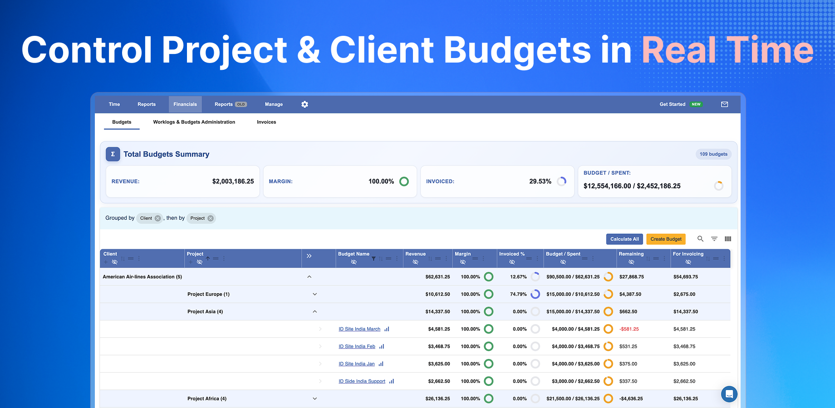Viewport: 835px width, 408px height.
Task: Open the mail envelope icon at top right
Action: point(724,104)
